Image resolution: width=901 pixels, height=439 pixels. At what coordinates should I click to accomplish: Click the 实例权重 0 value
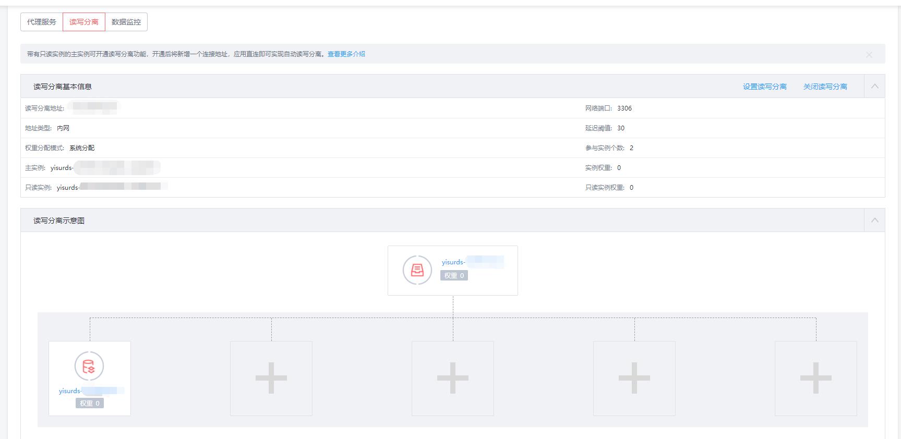619,168
